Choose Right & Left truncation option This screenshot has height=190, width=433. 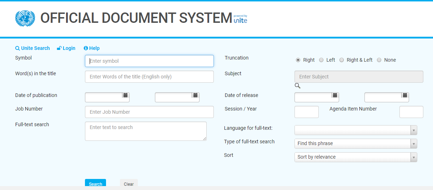pos(342,60)
